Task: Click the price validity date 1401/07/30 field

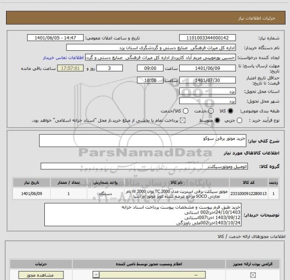Action: tap(207, 80)
